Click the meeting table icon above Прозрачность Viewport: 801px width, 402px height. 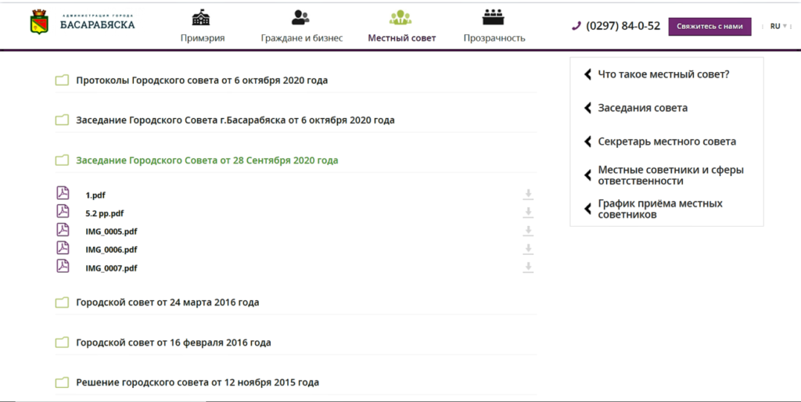493,17
